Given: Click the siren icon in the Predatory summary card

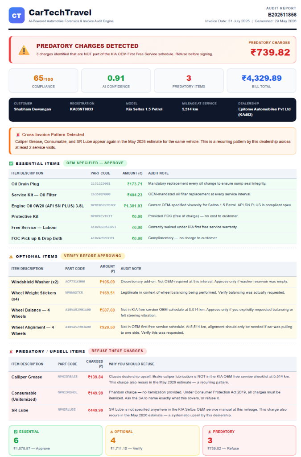Looking at the screenshot, I should [209, 432].
